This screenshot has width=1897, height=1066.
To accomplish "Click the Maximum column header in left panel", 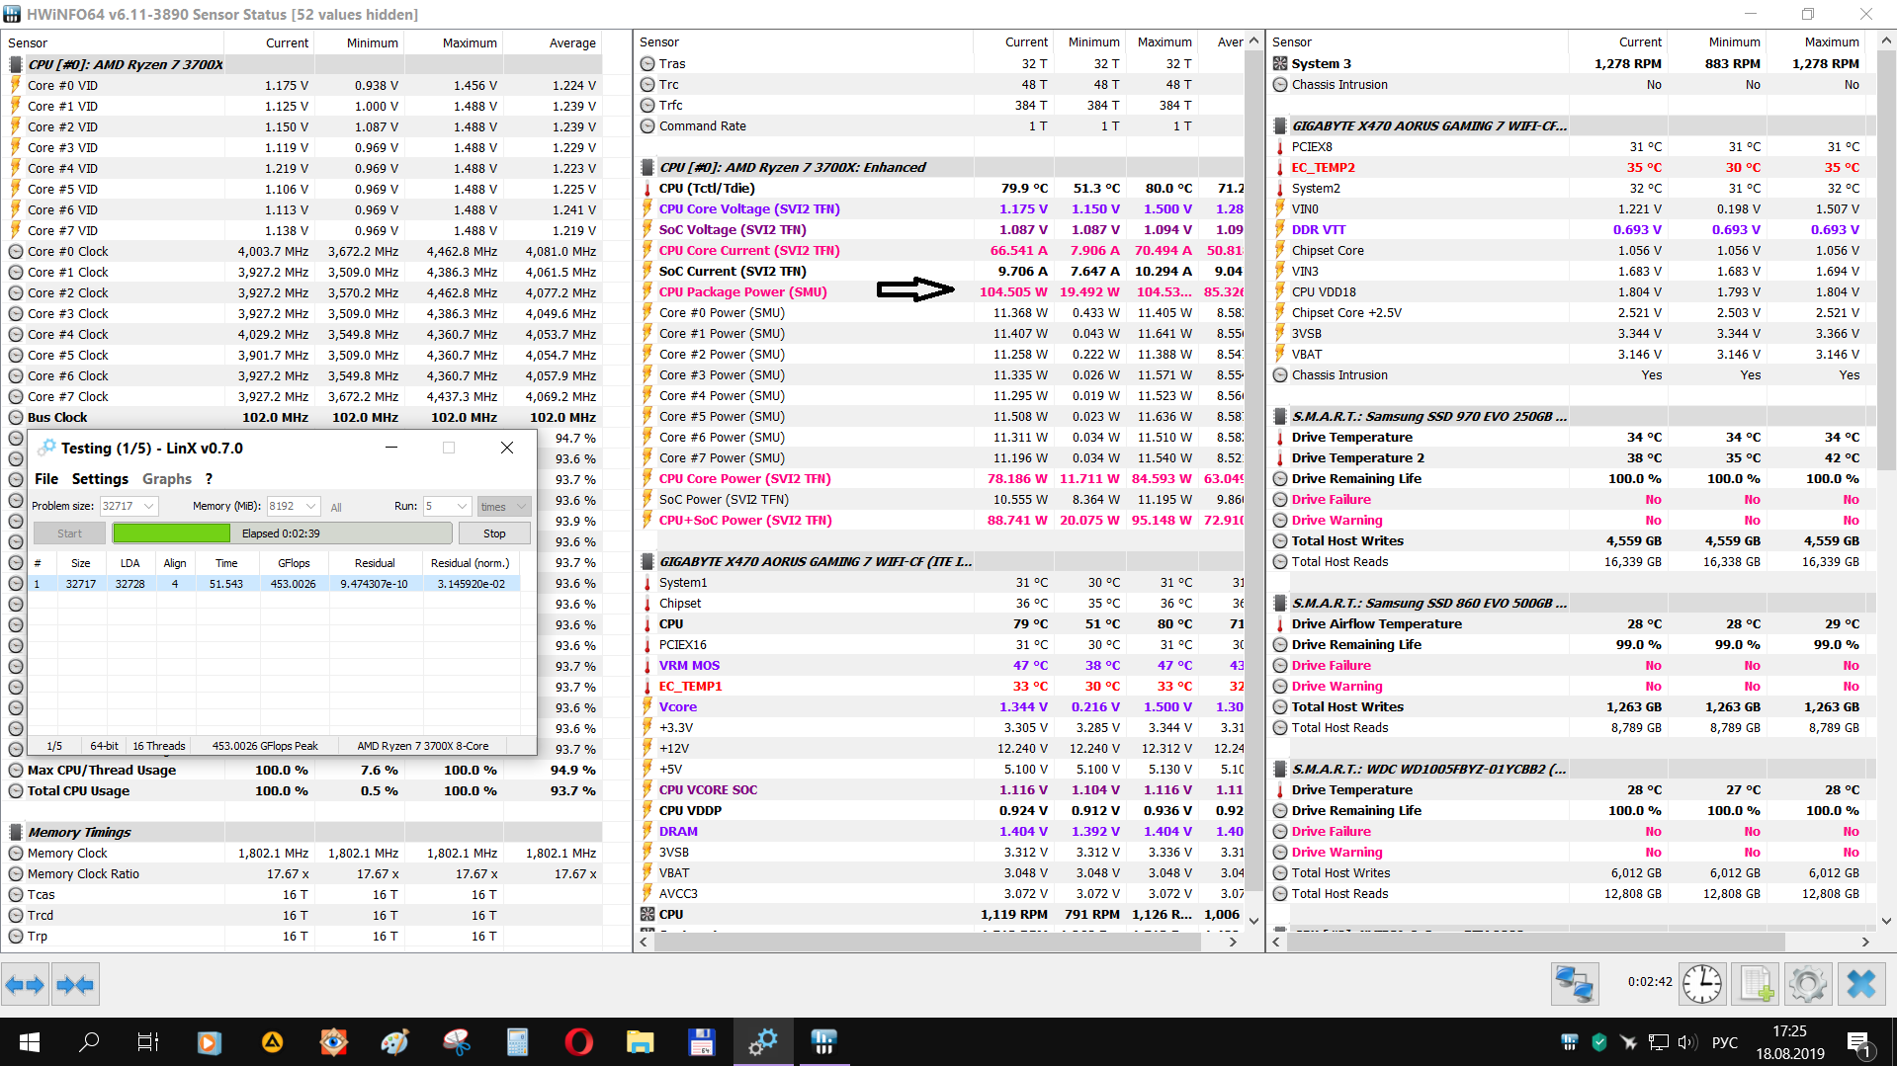I will point(470,42).
